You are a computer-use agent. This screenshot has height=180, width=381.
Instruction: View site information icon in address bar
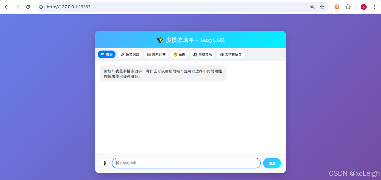41,7
